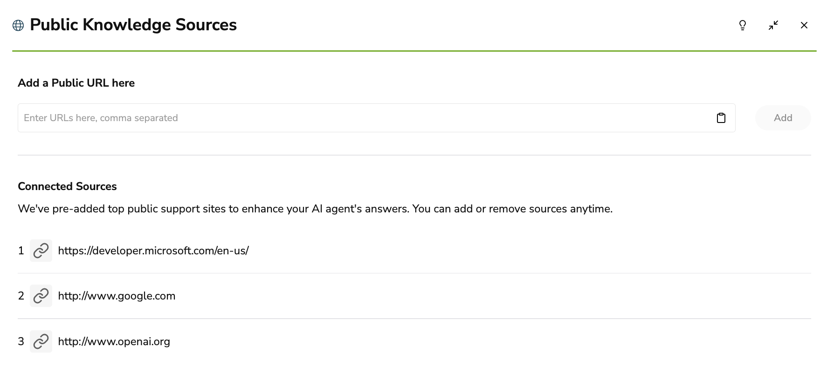Click the globe icon beside the title
The width and height of the screenshot is (827, 368).
pyautogui.click(x=18, y=25)
